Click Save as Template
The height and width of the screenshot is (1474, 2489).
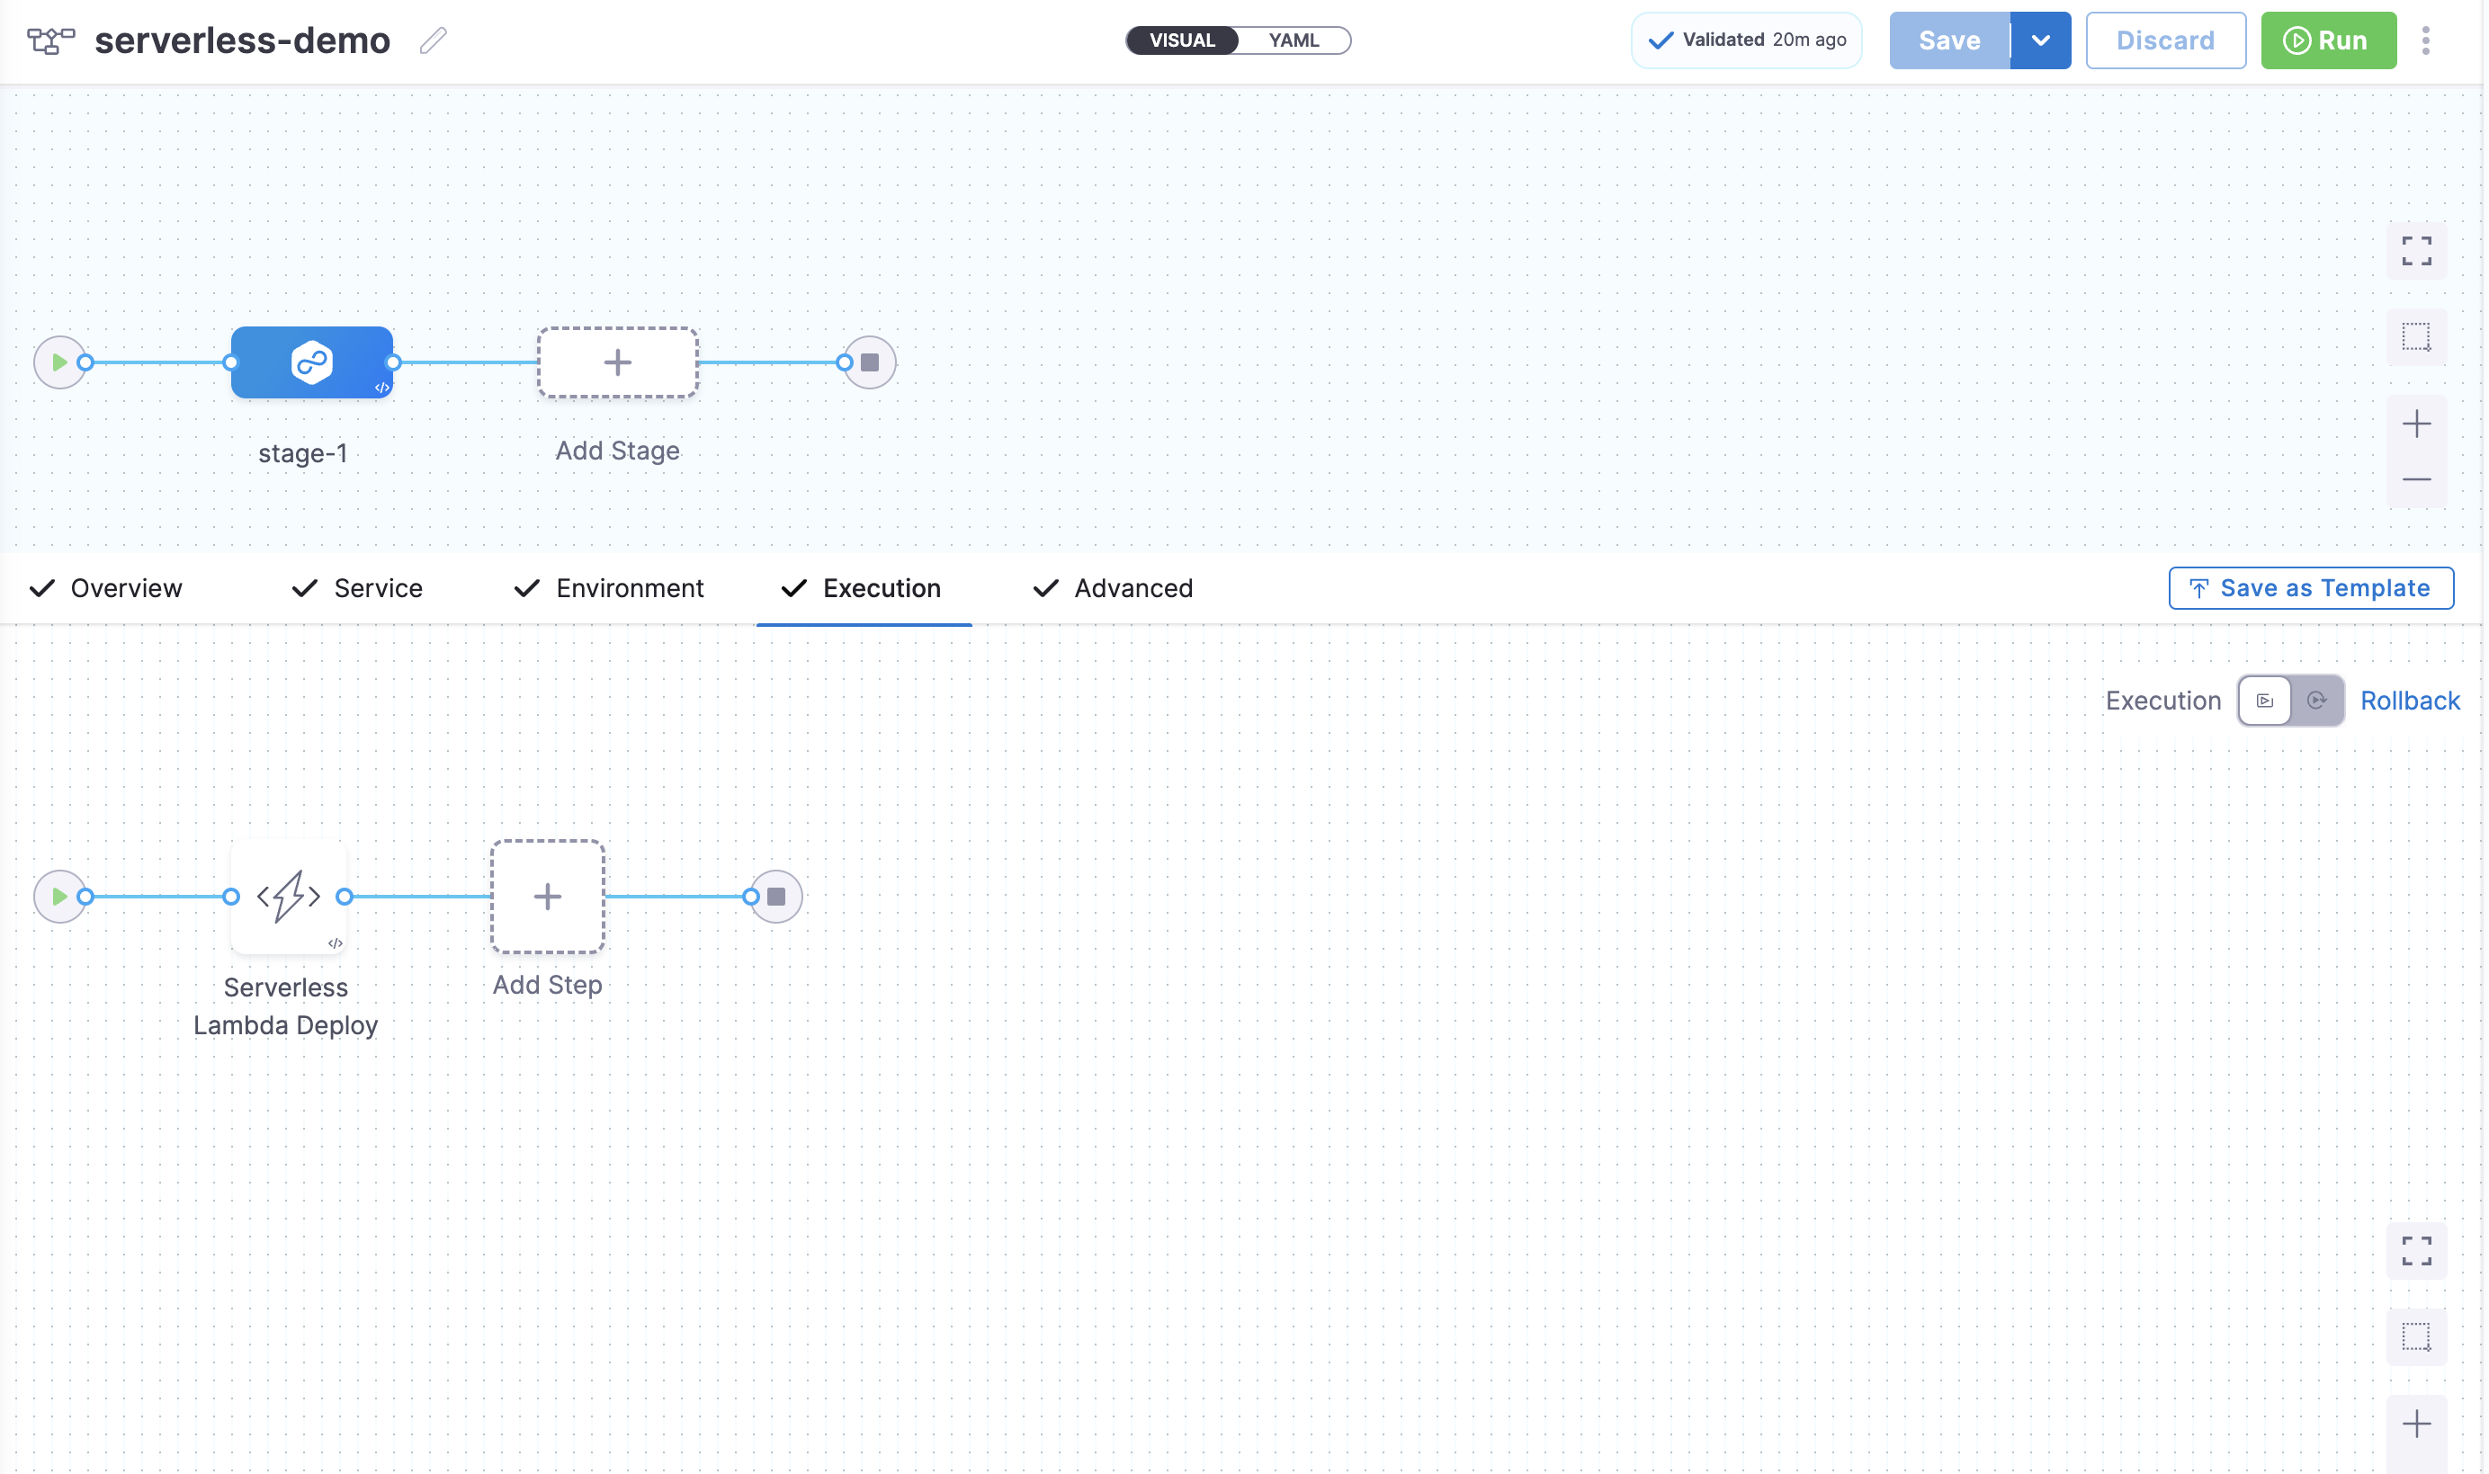coord(2310,589)
